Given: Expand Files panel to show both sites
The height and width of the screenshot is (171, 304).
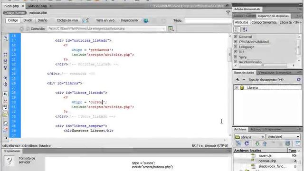Looking at the screenshot, I should click(x=298, y=143).
